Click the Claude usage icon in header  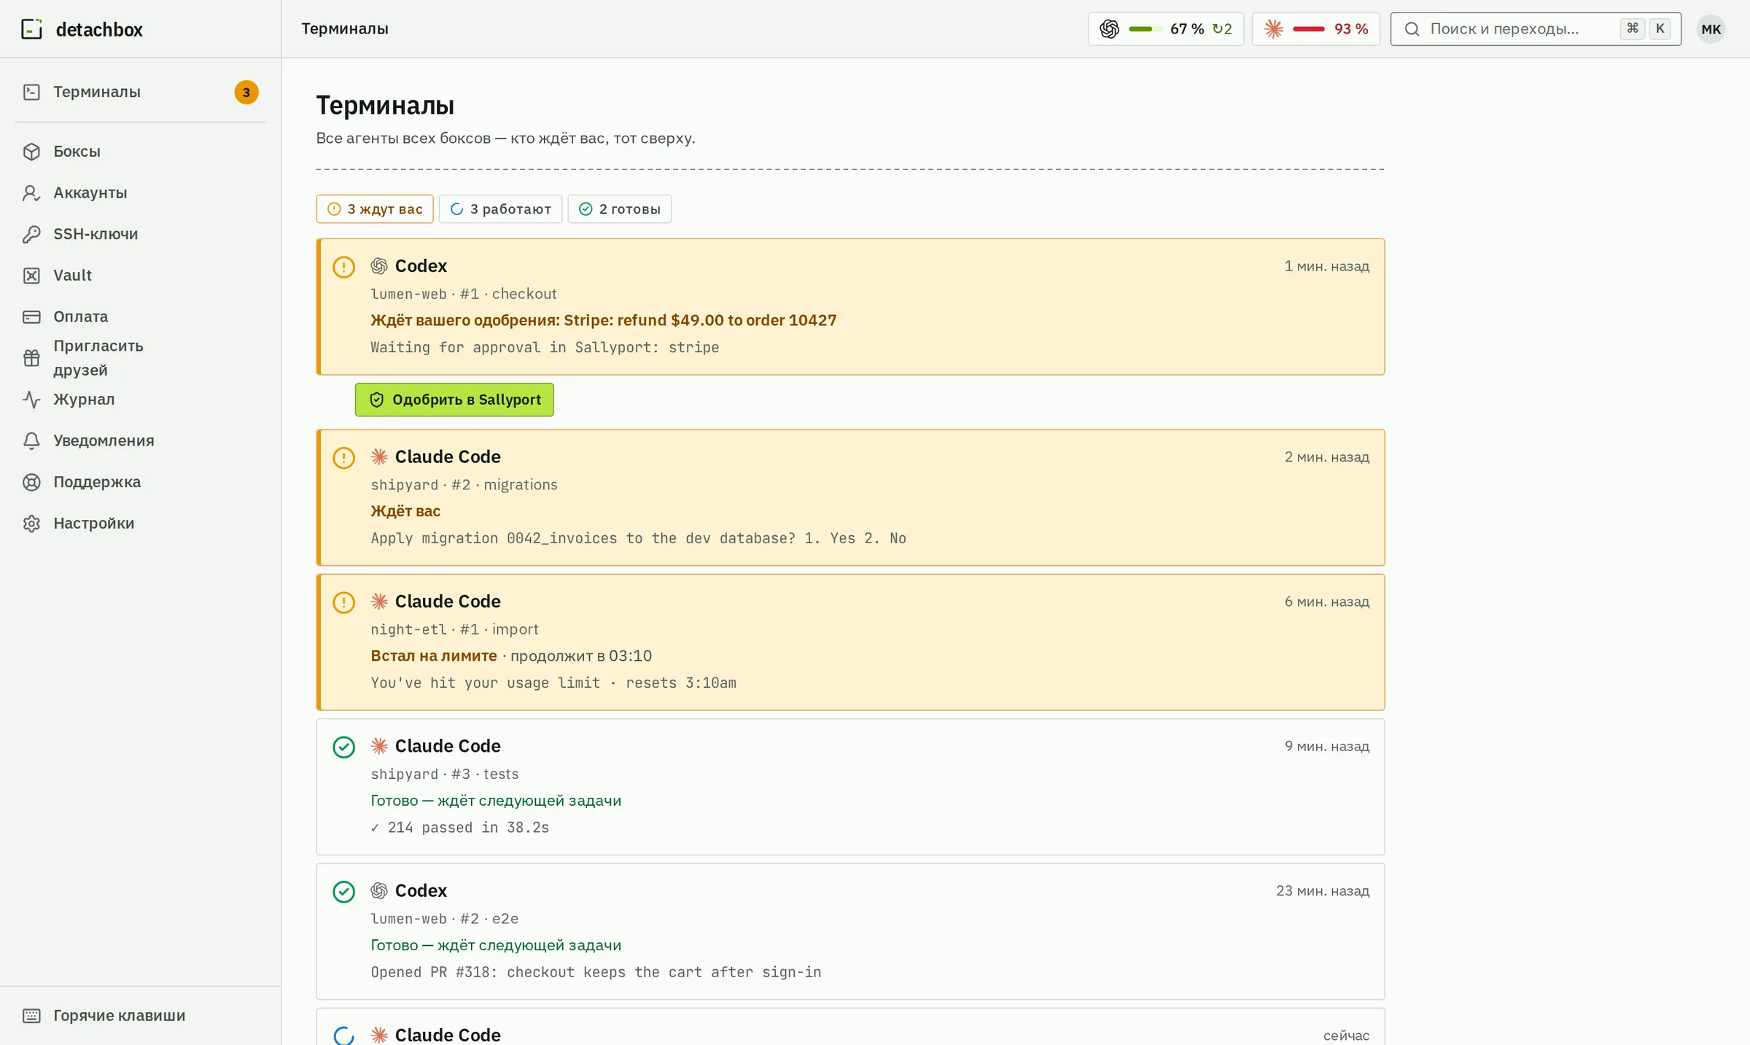tap(1273, 29)
